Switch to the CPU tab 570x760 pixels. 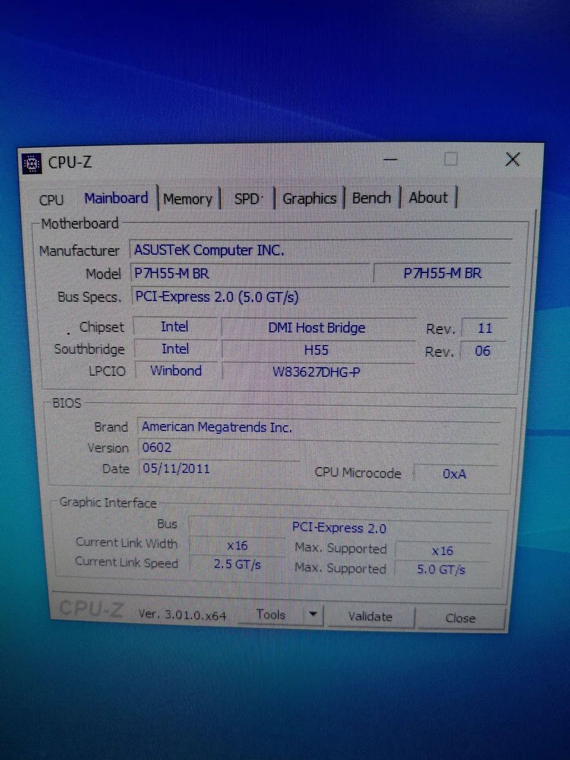(x=51, y=199)
